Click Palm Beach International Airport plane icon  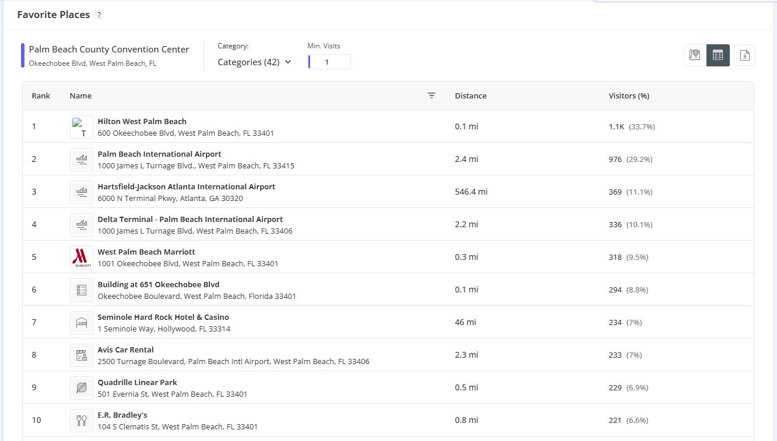[x=82, y=159]
